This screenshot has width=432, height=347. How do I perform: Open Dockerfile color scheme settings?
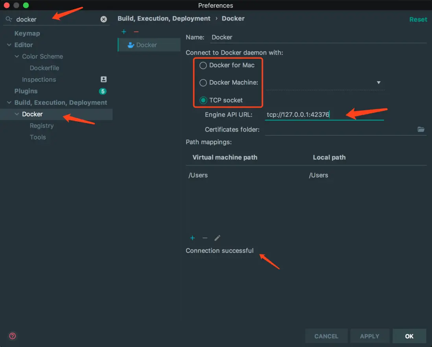coord(44,68)
